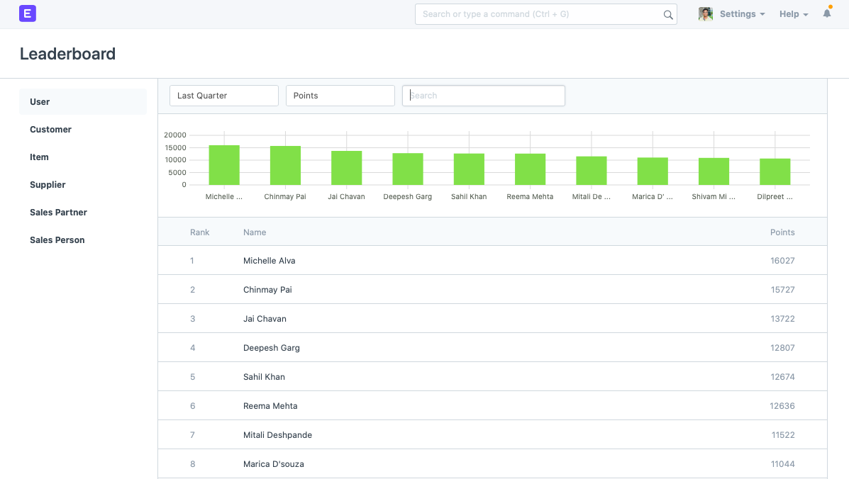Click the 12674 points value
Screen dimensions: 849x479
tap(783, 377)
